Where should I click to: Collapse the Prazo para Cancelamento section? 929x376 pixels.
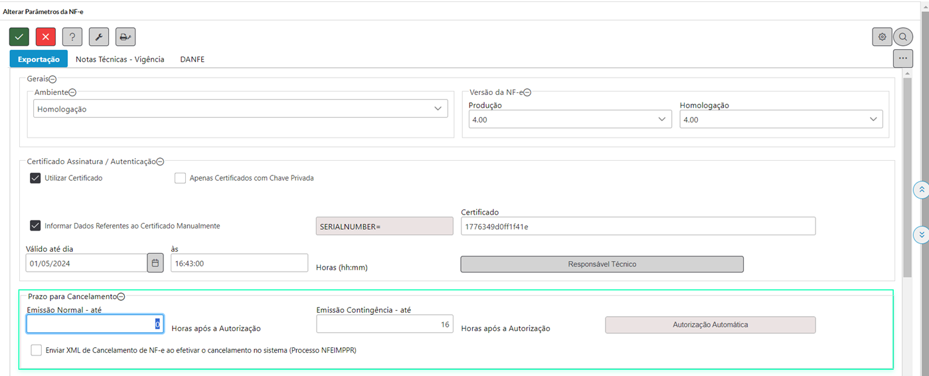(x=122, y=297)
